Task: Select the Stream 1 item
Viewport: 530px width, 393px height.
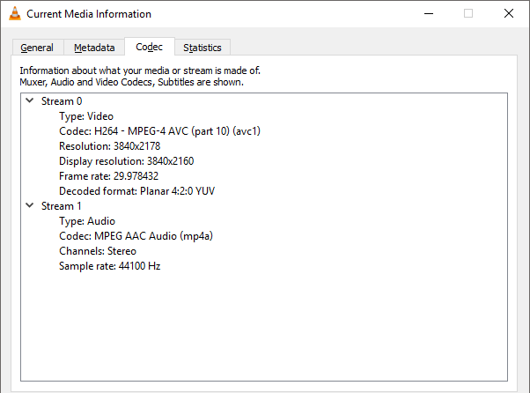Action: pos(58,206)
